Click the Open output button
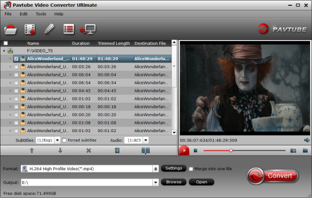Image resolution: width=312 pixels, height=198 pixels. click(x=202, y=182)
